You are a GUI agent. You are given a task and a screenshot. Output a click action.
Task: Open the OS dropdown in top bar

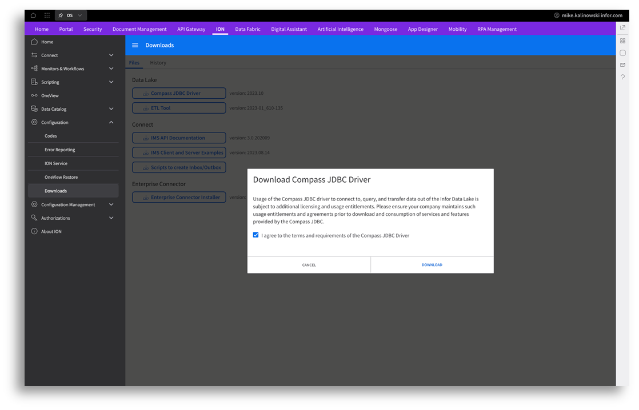coord(80,15)
